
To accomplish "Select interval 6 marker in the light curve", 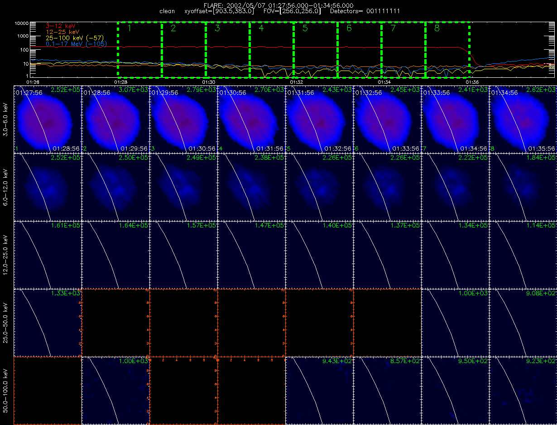I will pos(349,28).
